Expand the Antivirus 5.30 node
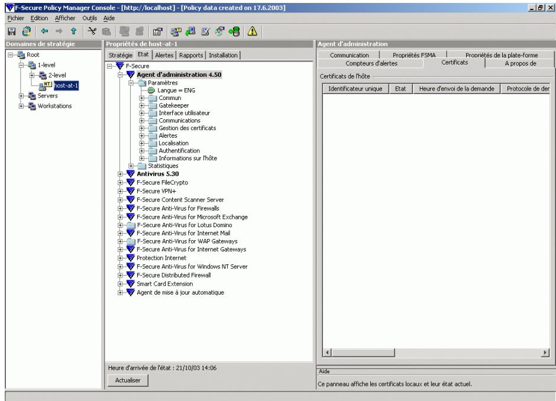The image size is (556, 401). (x=120, y=174)
